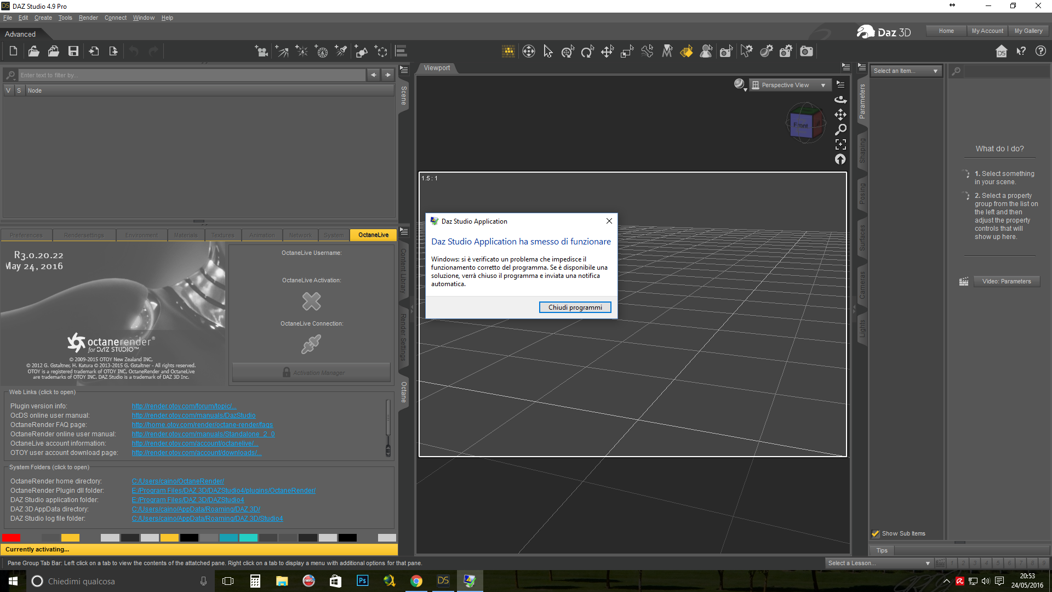1052x592 pixels.
Task: Toggle the V visibility column header
Action: click(x=8, y=90)
